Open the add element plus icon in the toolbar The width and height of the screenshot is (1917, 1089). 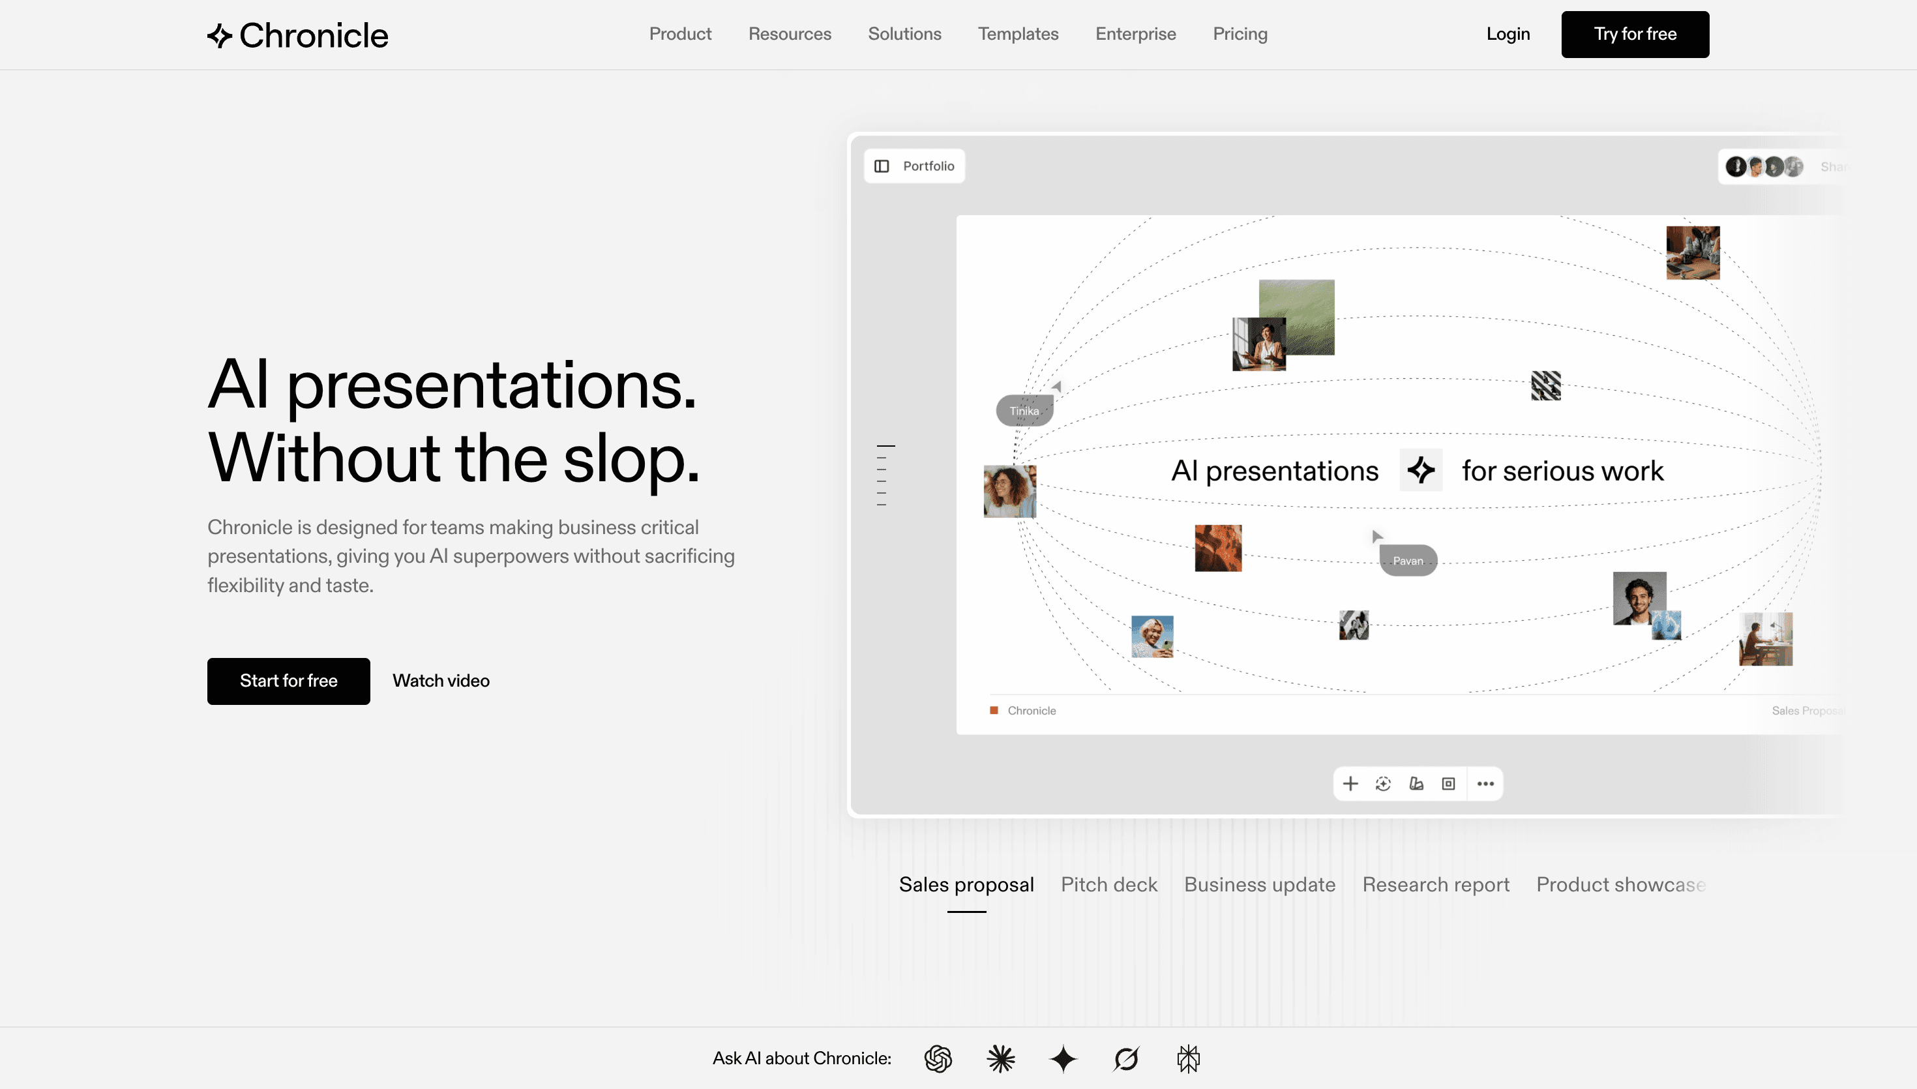(1350, 783)
